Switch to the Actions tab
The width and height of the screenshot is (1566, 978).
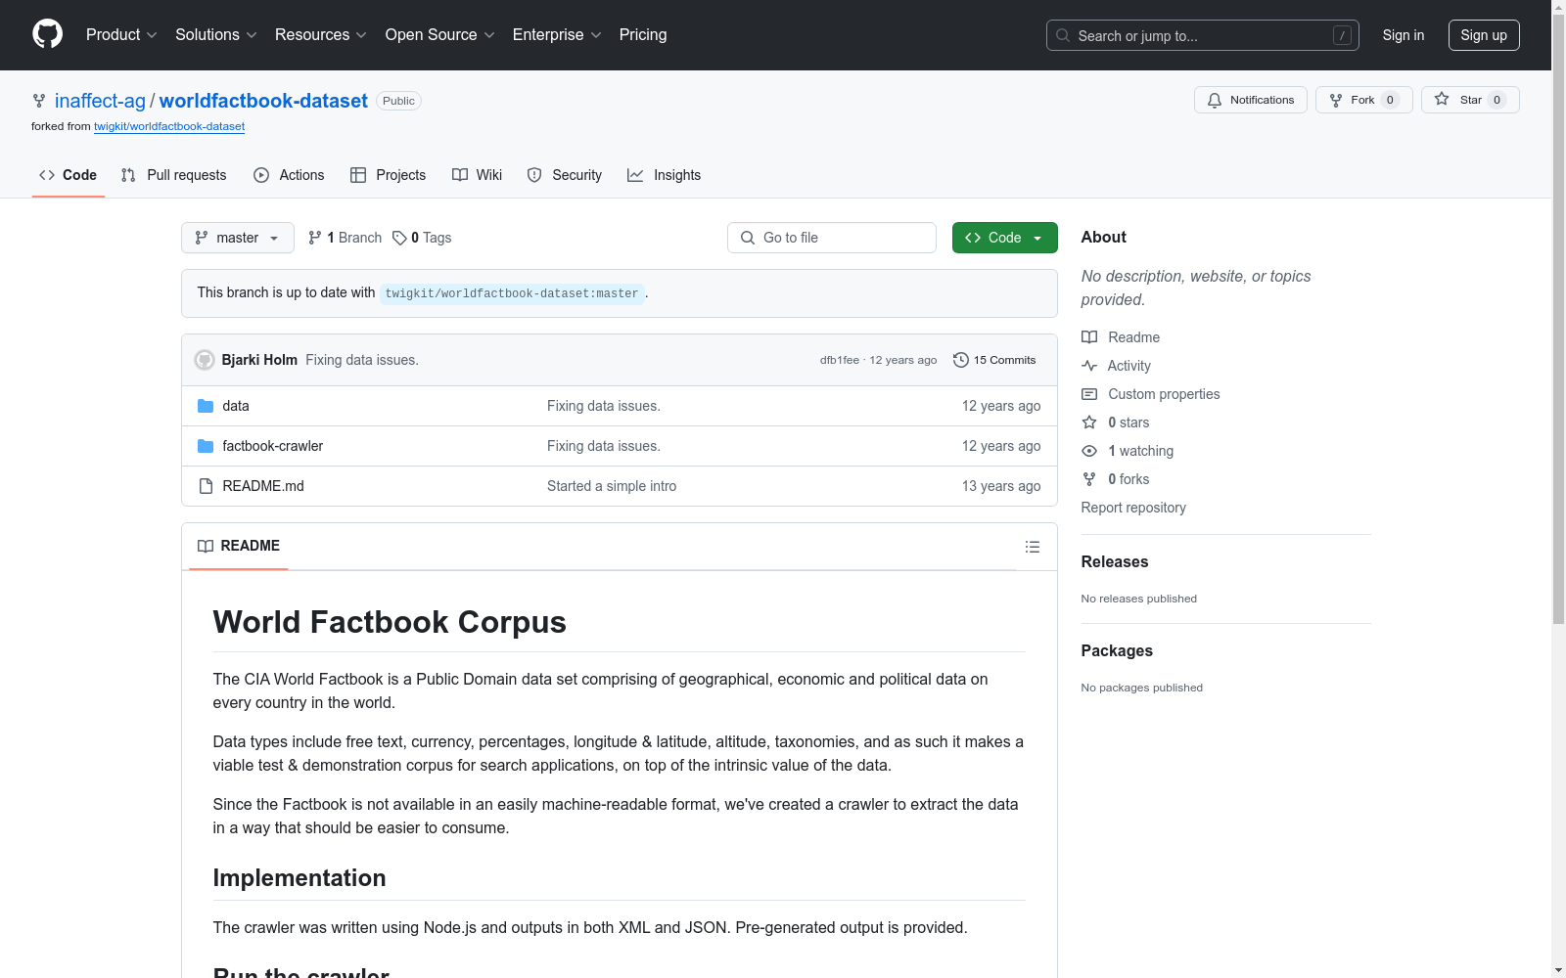click(x=289, y=175)
